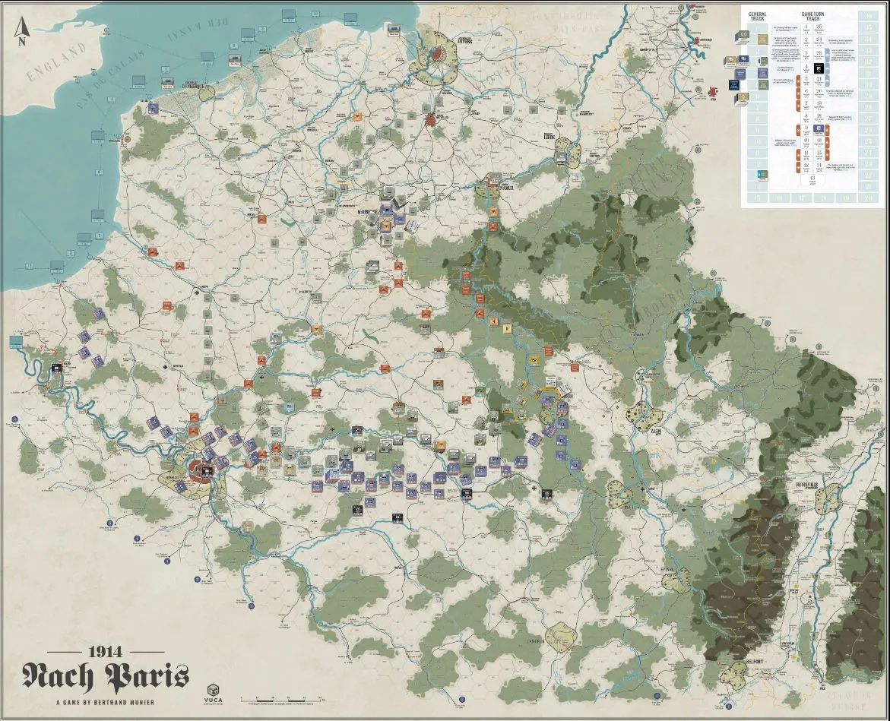Click General Track space 15
Viewport: 890px width, 721px height.
(757, 198)
